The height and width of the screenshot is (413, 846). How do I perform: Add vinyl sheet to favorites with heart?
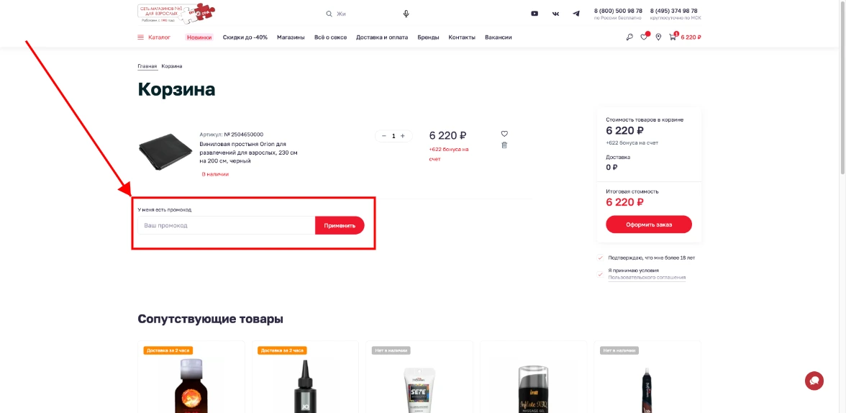tap(504, 134)
